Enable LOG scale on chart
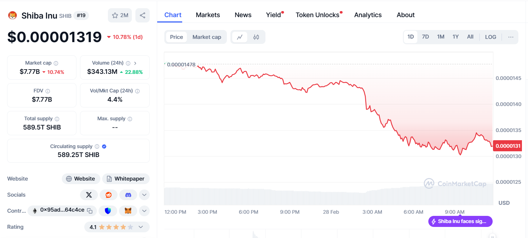Viewport: 528px width, 238px height. [x=490, y=37]
